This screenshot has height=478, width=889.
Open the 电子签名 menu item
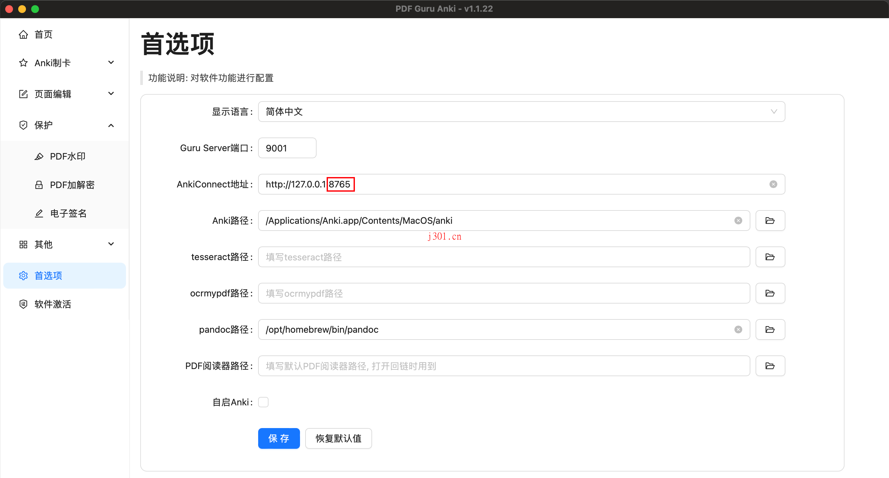click(65, 213)
